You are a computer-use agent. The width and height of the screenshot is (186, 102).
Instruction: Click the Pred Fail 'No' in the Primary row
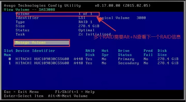tap(146, 59)
